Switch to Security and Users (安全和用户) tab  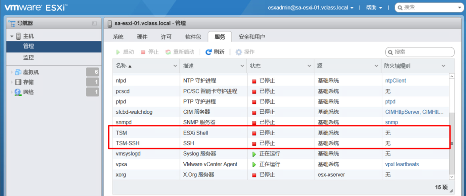(x=252, y=37)
